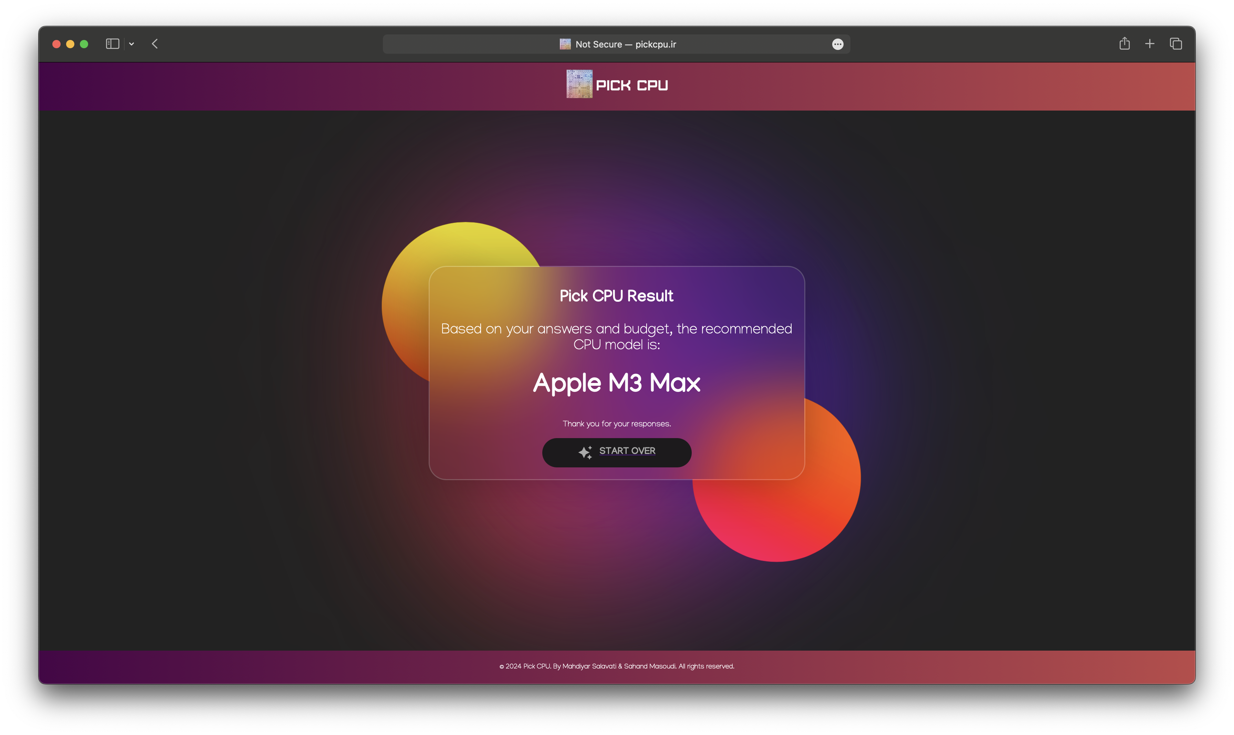Image resolution: width=1234 pixels, height=735 pixels.
Task: Close the Safari window with red button
Action: (x=56, y=44)
